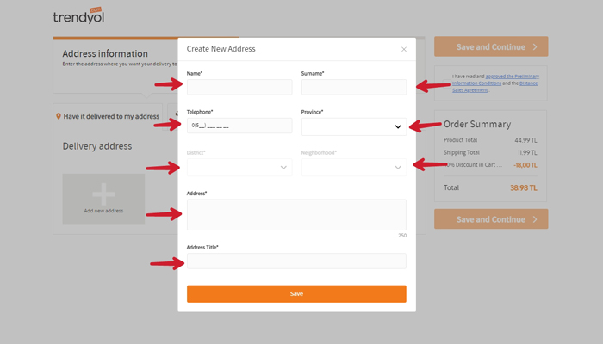This screenshot has width=603, height=344.
Task: Click the top Save and Continue button
Action: [x=490, y=46]
